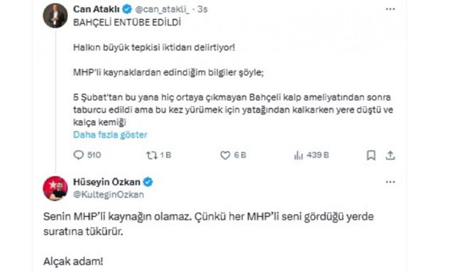Click the @can_atakli_ handle

[163, 9]
